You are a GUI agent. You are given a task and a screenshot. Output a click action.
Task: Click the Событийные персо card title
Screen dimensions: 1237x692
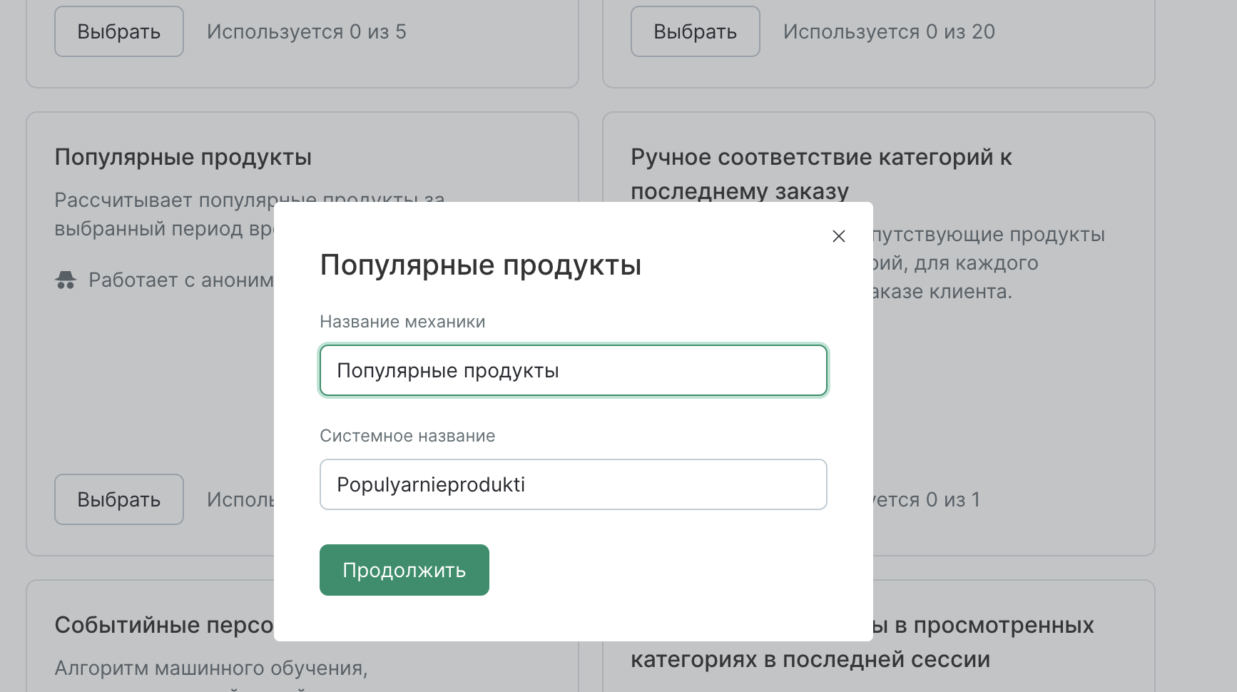coord(164,625)
